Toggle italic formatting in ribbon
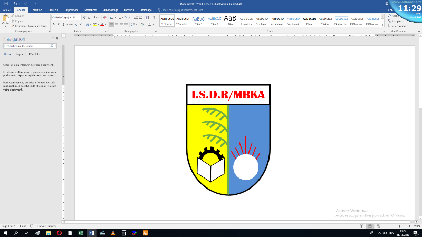Screen dimensions: 422x237 coord(58,24)
